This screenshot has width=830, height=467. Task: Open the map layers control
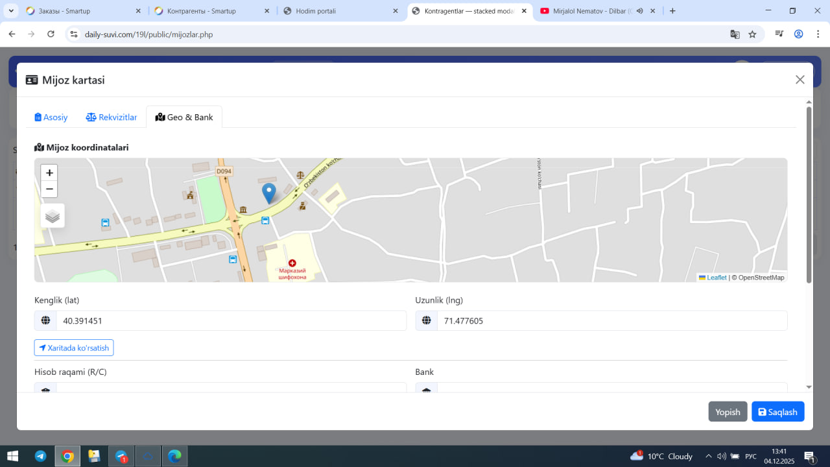pyautogui.click(x=53, y=216)
